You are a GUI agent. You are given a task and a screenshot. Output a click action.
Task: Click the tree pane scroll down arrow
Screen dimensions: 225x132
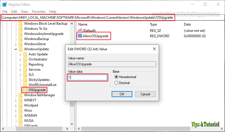(72, 124)
